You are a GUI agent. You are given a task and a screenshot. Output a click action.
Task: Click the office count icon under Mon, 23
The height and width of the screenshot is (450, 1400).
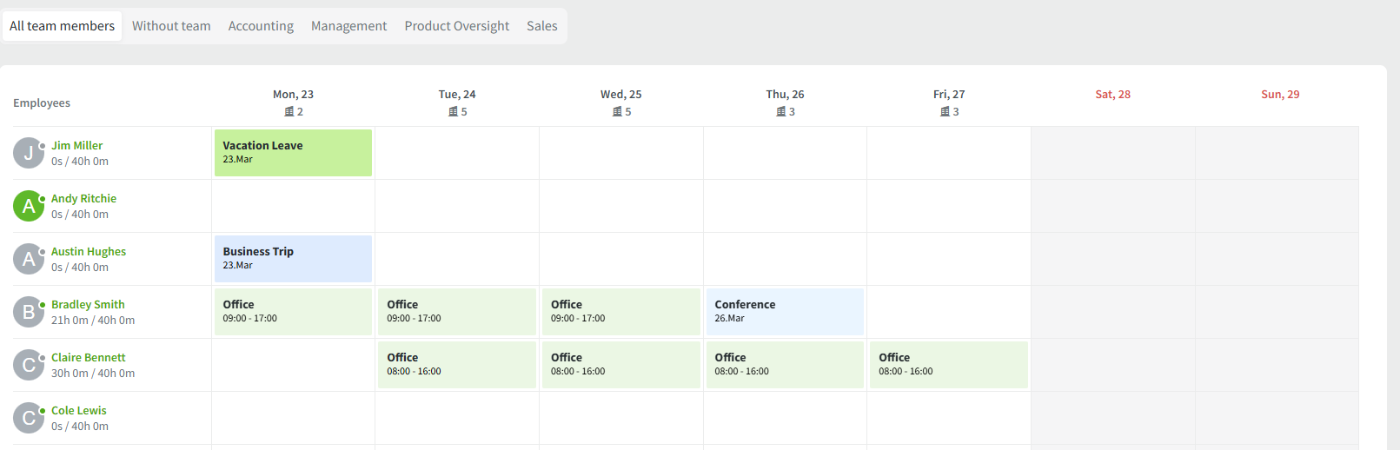click(x=289, y=112)
